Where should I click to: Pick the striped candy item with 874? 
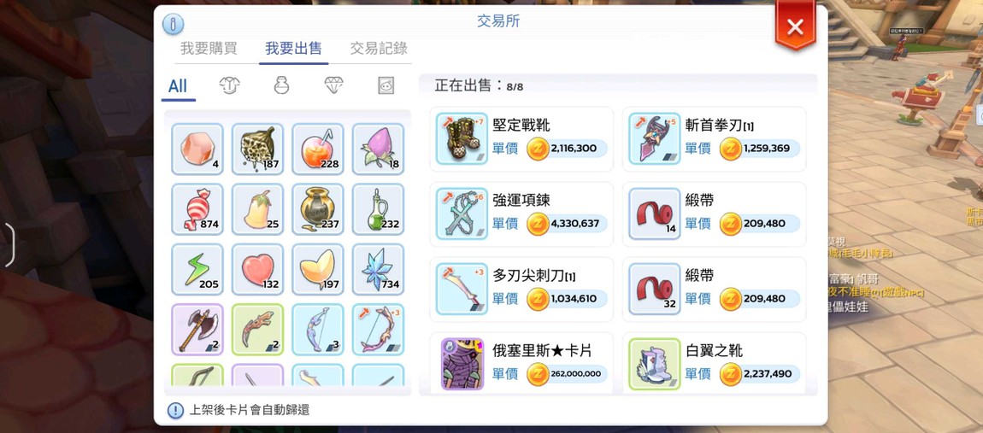click(x=197, y=209)
